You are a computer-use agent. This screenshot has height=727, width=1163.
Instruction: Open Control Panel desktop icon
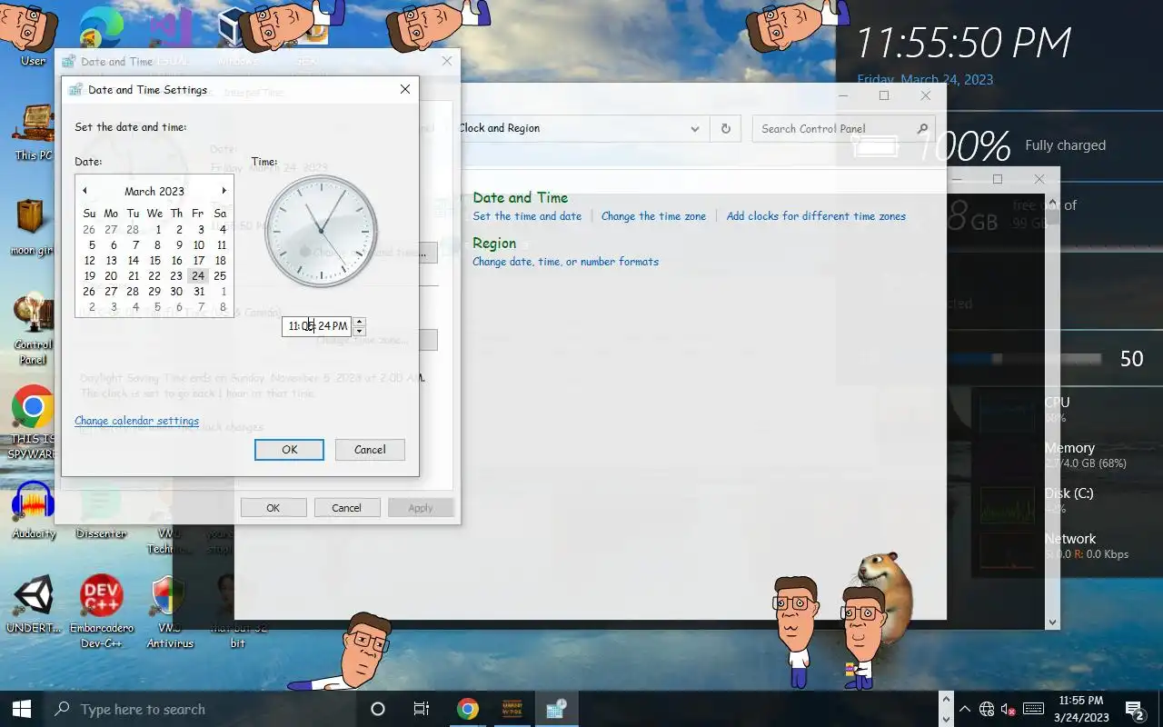pyautogui.click(x=34, y=329)
